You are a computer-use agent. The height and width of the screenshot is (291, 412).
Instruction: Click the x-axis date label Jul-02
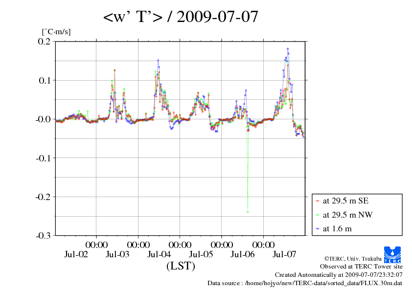point(76,254)
